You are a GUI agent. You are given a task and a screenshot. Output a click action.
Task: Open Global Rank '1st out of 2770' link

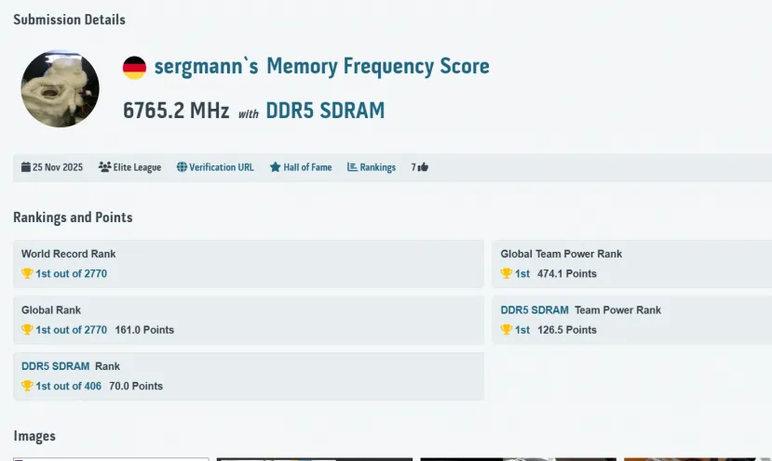(72, 330)
